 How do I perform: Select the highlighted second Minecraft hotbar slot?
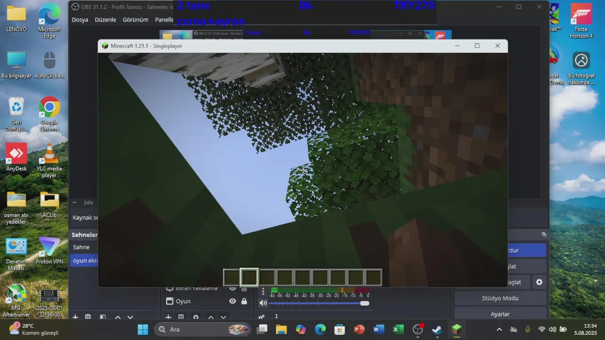click(249, 278)
